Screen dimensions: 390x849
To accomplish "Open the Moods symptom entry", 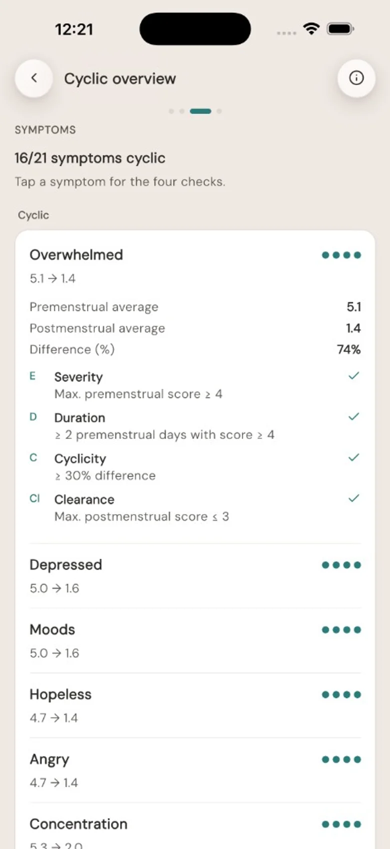I will 195,641.
